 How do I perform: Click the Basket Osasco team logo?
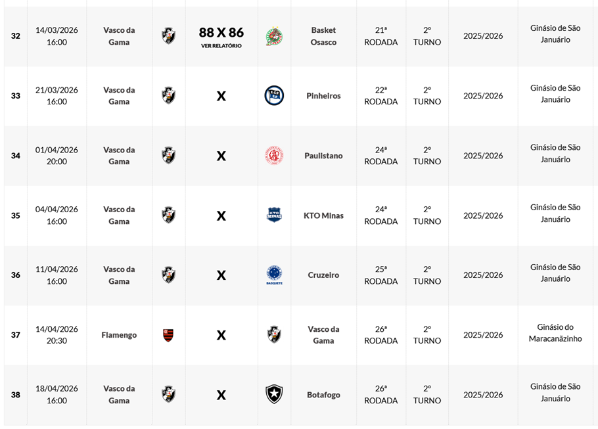274,36
